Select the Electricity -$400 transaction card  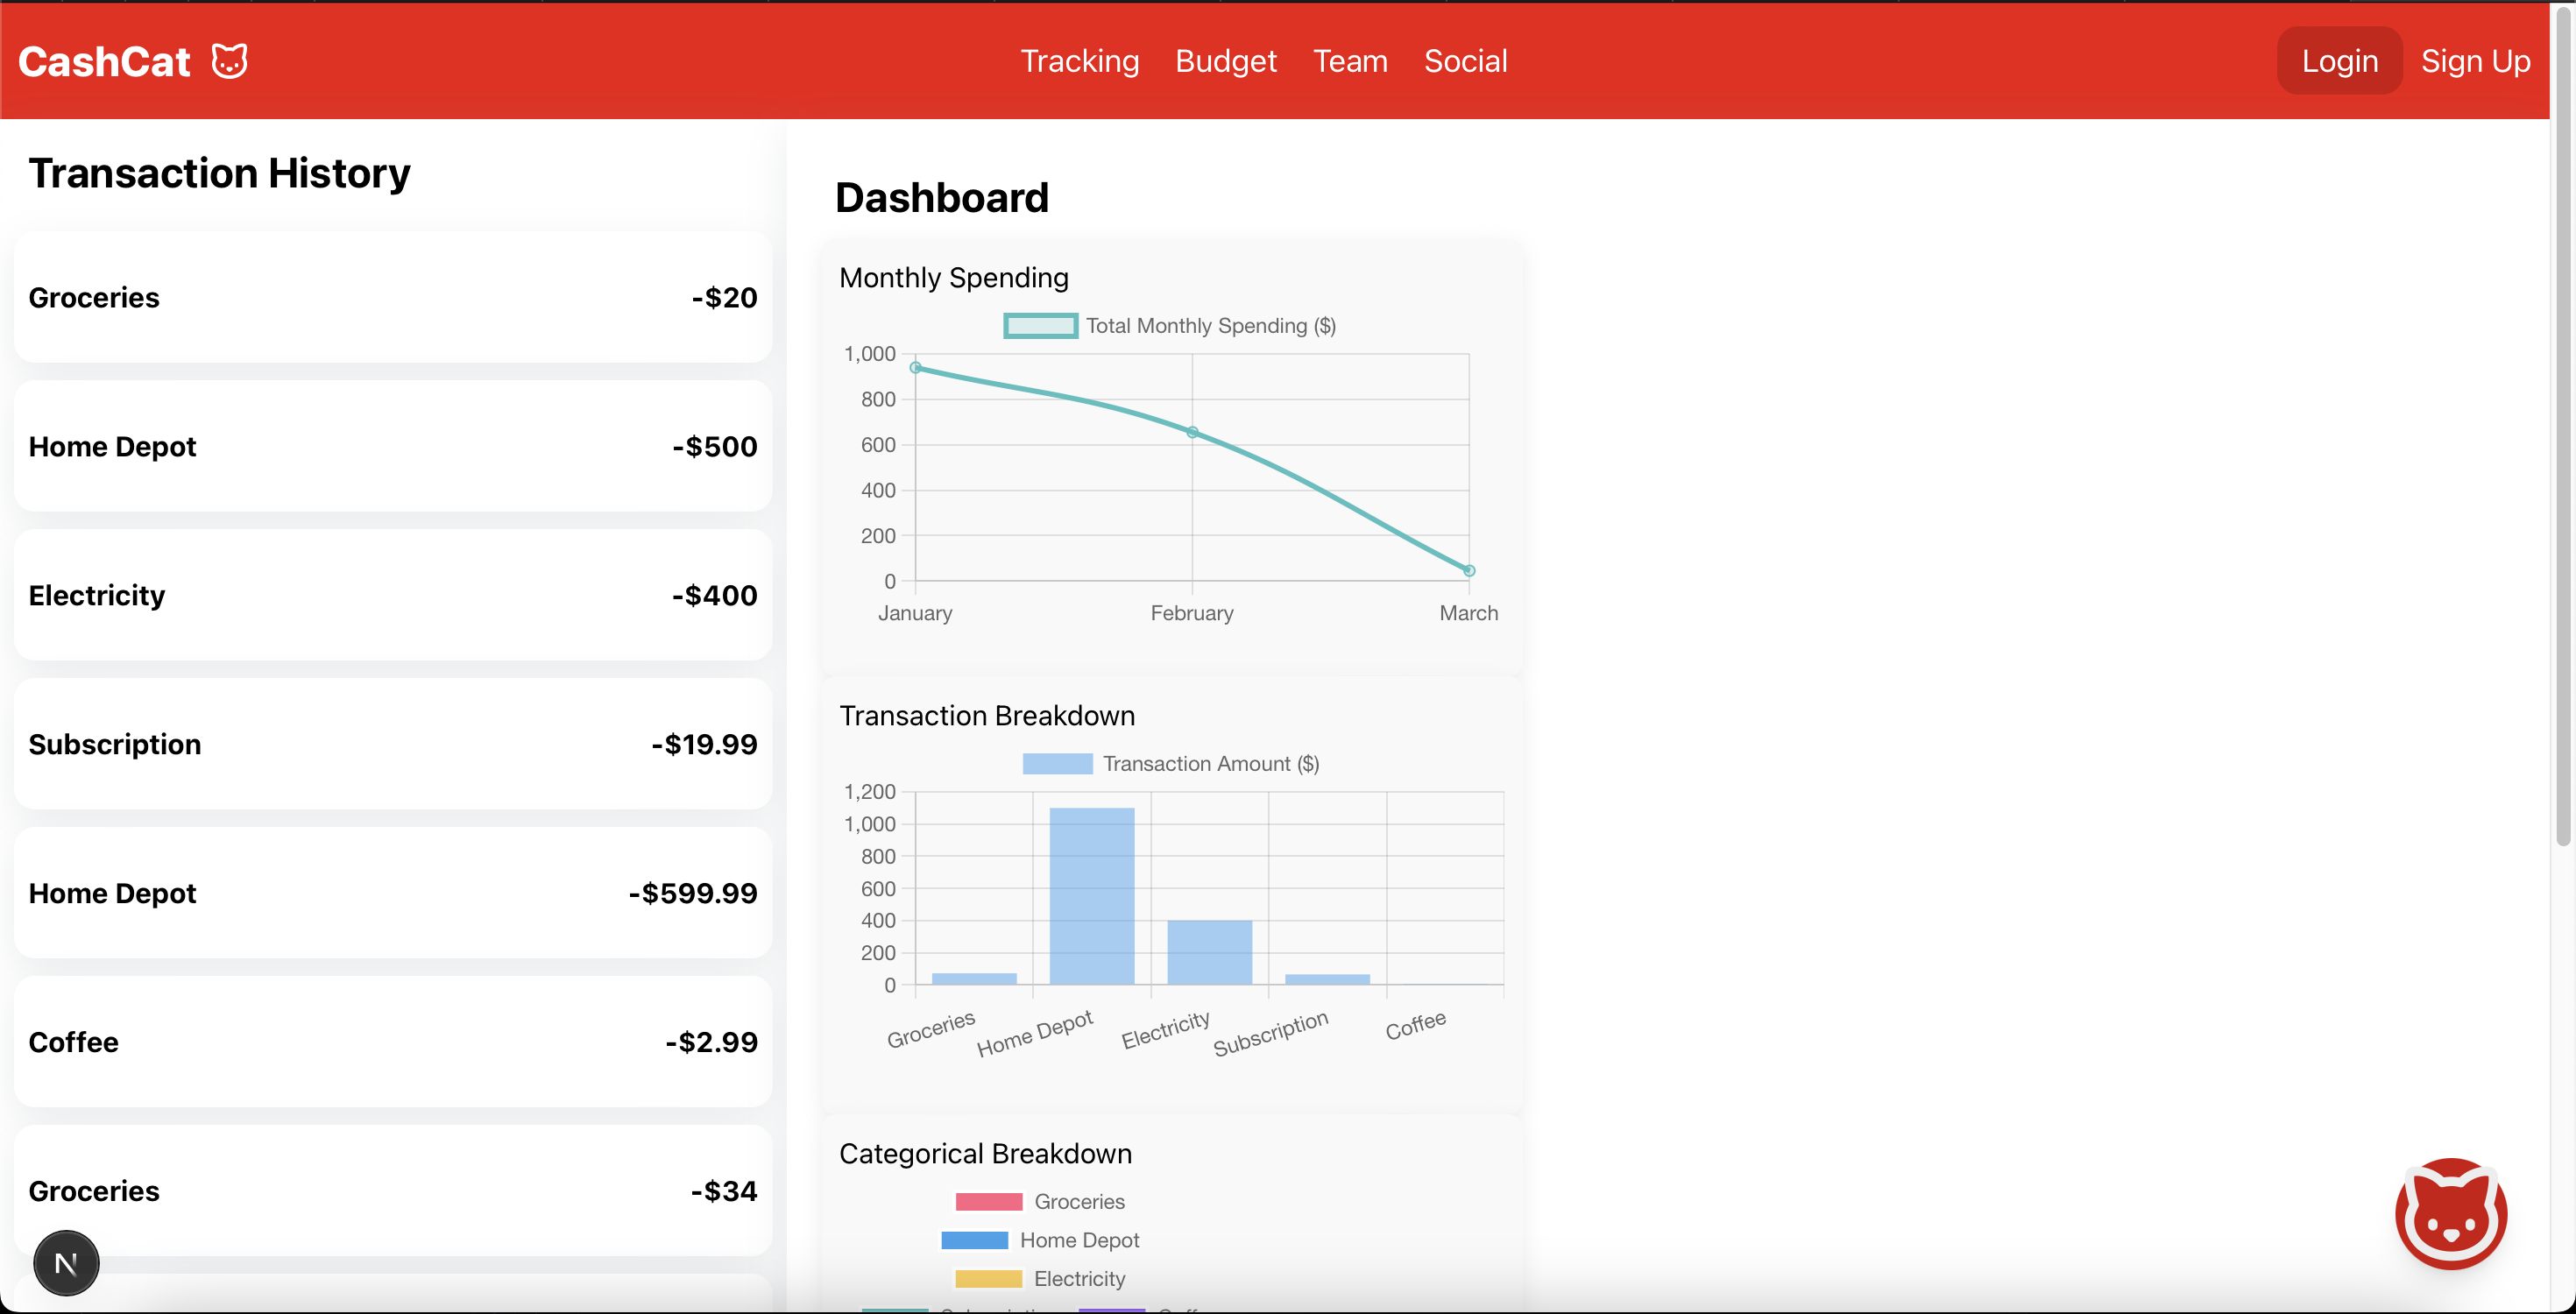coord(392,595)
